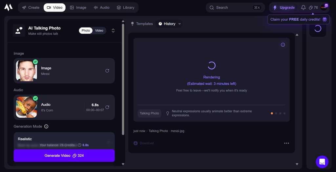336x172 pixels.
Task: Click the left panel scrollbar
Action: pyautogui.click(x=123, y=79)
